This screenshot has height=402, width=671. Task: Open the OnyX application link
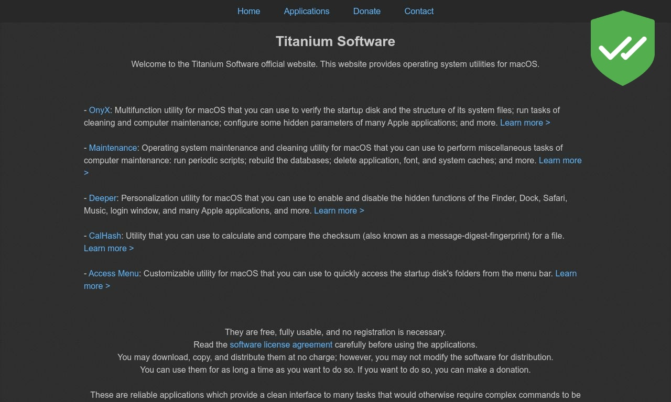[x=100, y=110]
